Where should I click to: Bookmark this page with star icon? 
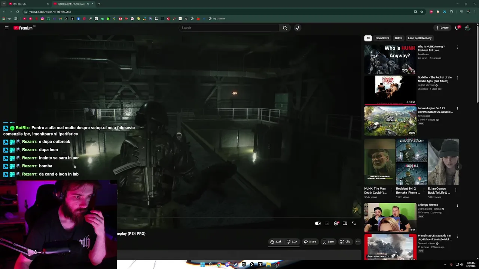pyautogui.click(x=422, y=12)
